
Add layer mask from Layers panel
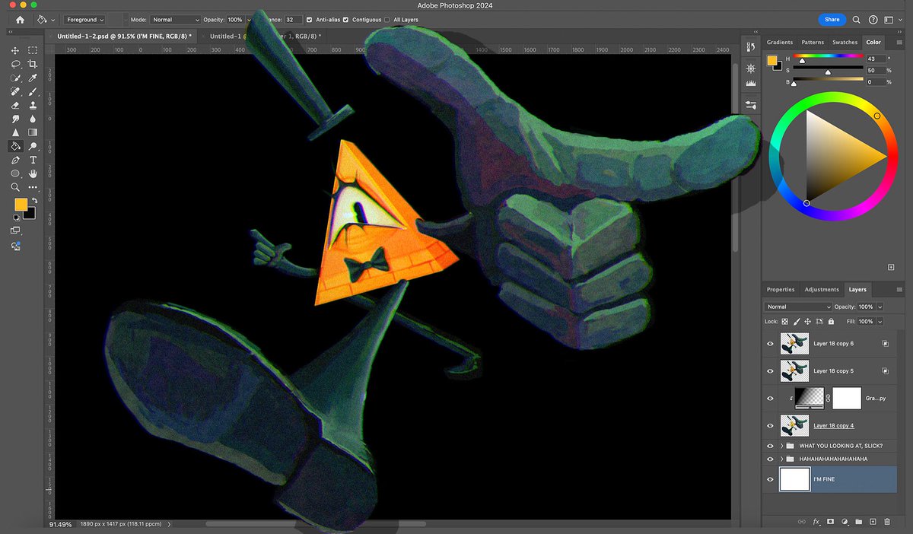tap(830, 522)
